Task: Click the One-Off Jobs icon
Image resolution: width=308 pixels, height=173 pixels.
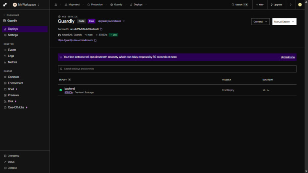Action: click(x=5, y=107)
